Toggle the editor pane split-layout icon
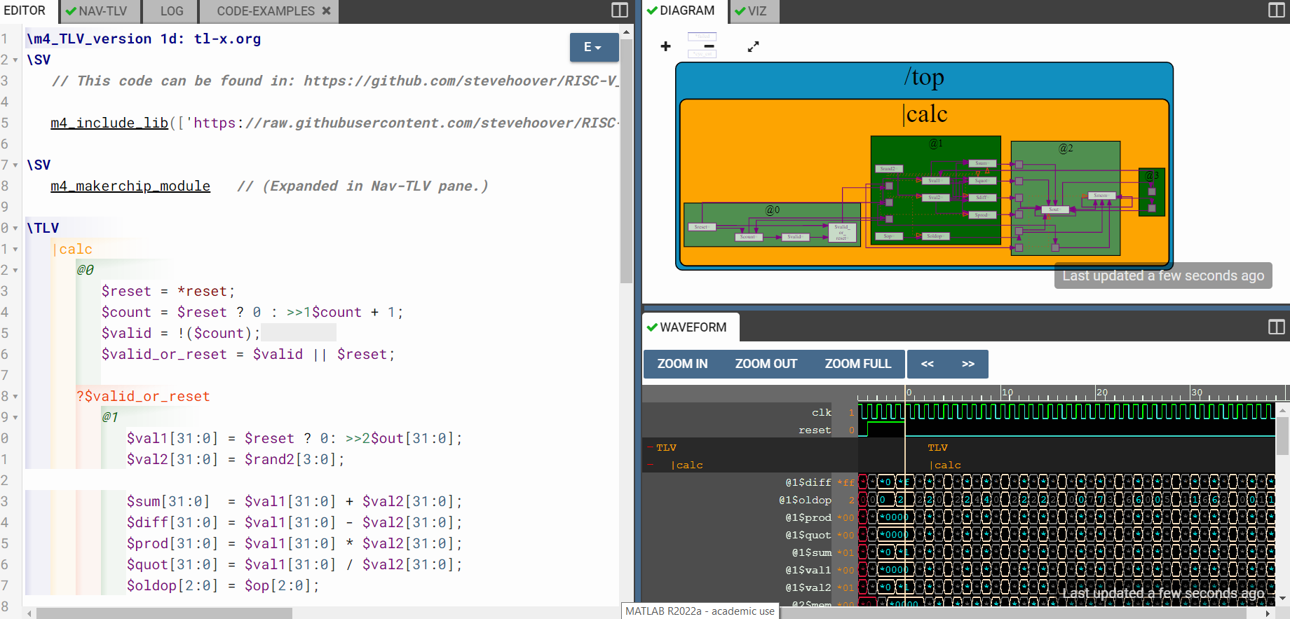The image size is (1290, 619). click(620, 11)
